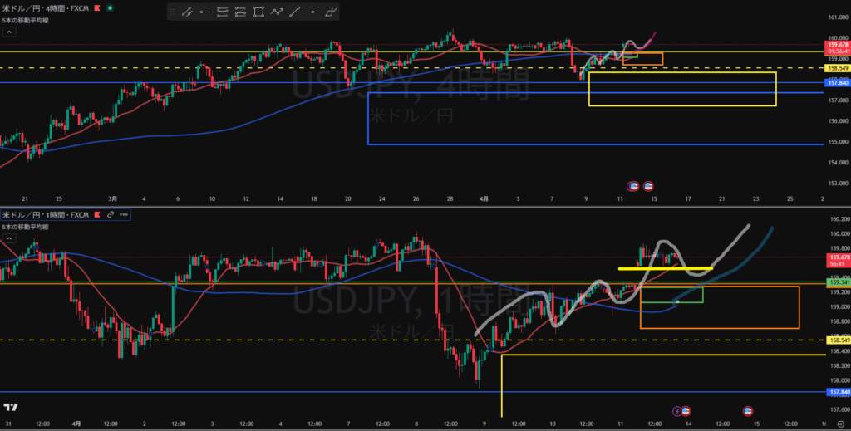Select the trend line tool in drawing toolbar
The width and height of the screenshot is (851, 431).
tap(187, 12)
